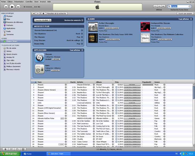The height and width of the screenshot is (156, 195).
Task: Open the Windows démarrer start button
Action: [10, 154]
